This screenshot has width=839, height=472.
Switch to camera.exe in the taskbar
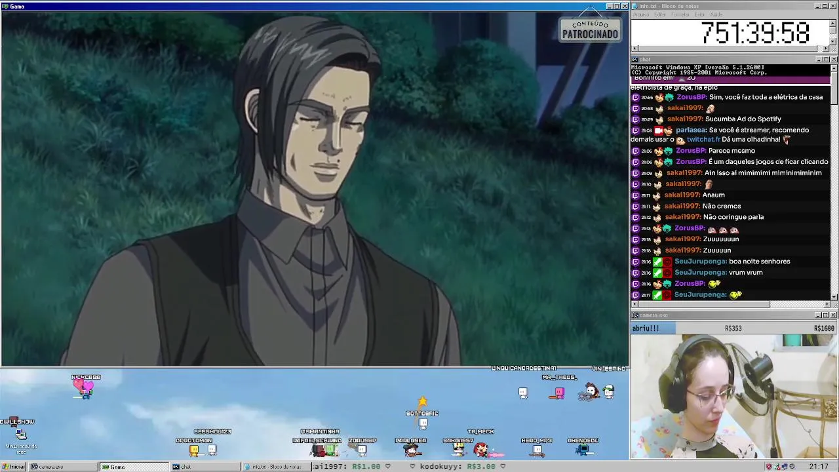coord(63,467)
